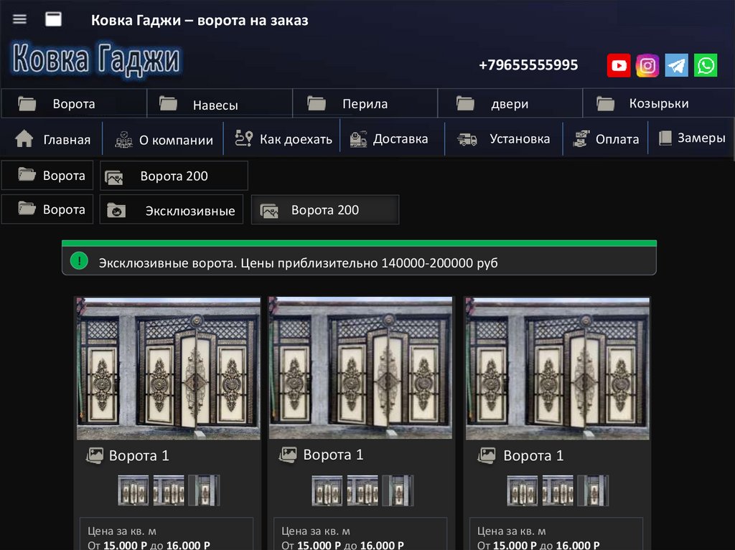Go to the Как доехать page
Screen dimensions: 735x550
pos(286,139)
